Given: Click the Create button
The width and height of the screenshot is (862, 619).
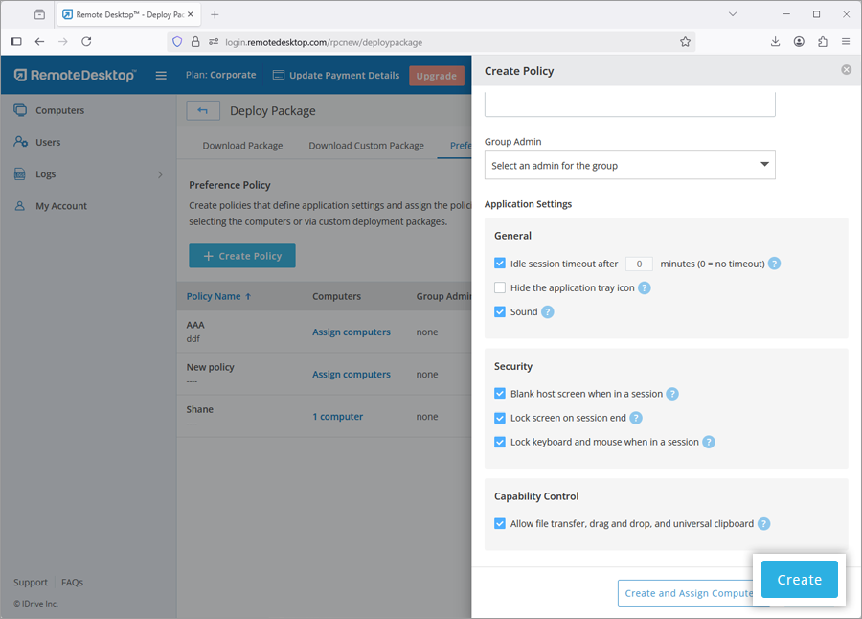Looking at the screenshot, I should tap(799, 580).
